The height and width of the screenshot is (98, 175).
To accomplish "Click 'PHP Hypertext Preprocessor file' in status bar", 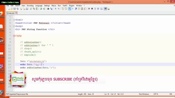I will (x=17, y=94).
